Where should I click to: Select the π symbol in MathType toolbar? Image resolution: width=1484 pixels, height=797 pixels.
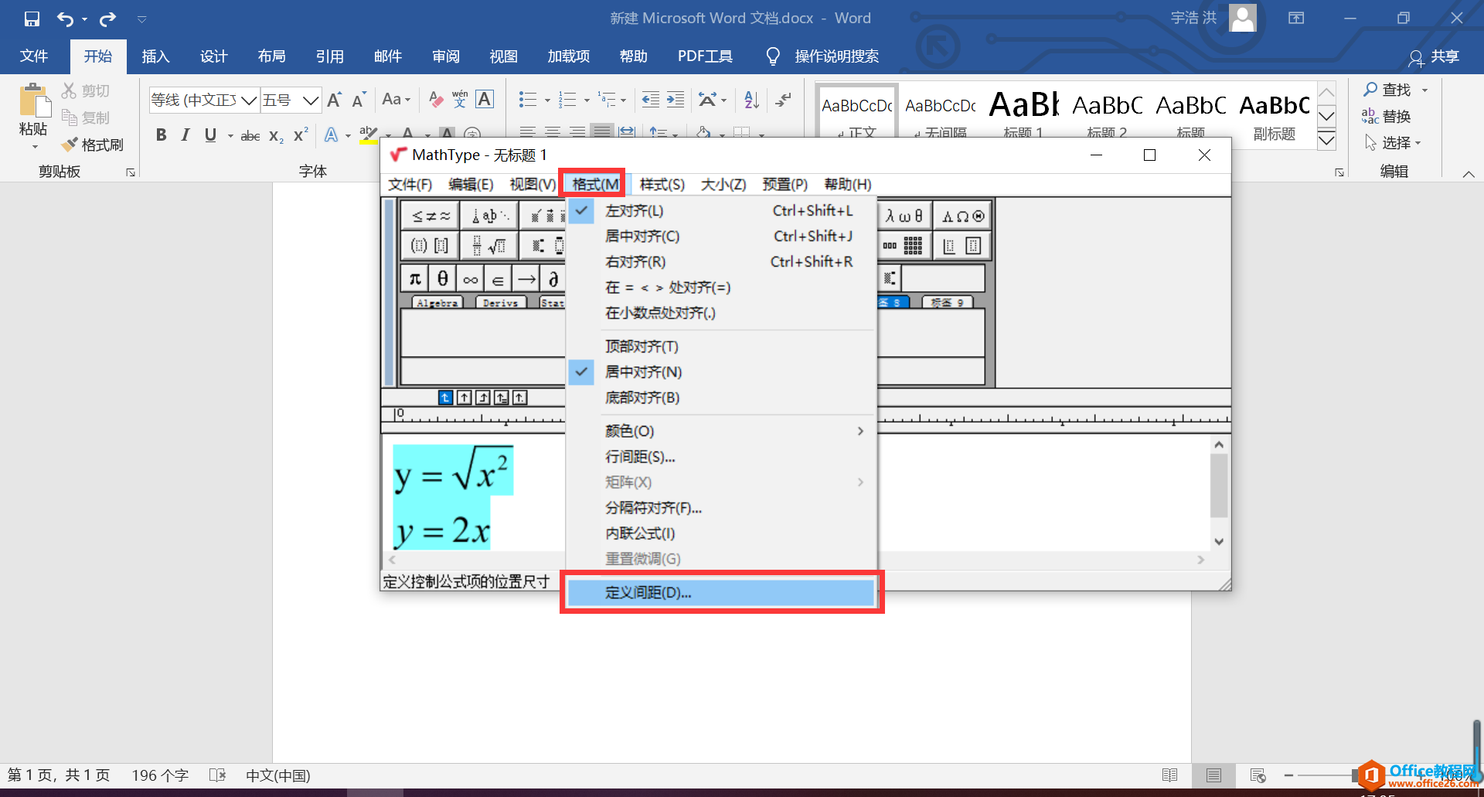point(414,278)
